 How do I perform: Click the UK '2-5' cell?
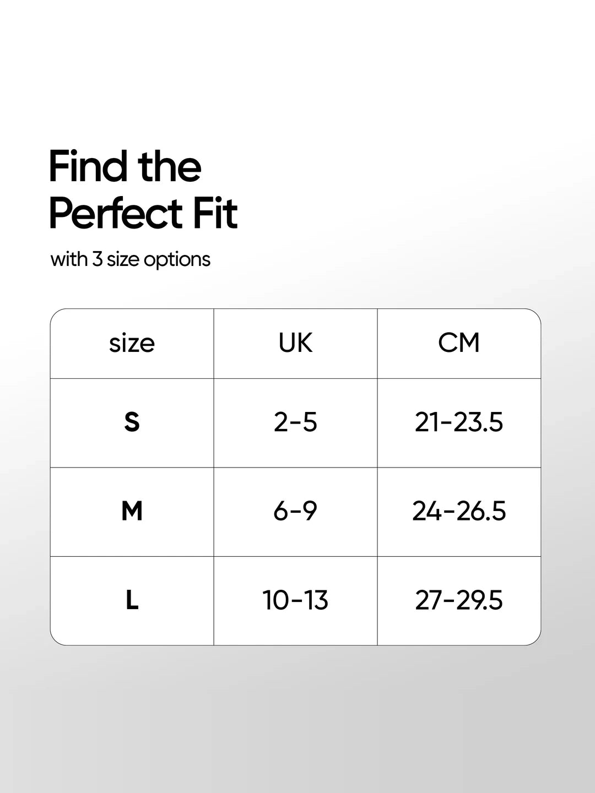pyautogui.click(x=295, y=423)
